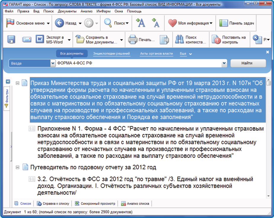The image size is (274, 218).
Task: Open the Анализ menu
Action: (x=86, y=11)
